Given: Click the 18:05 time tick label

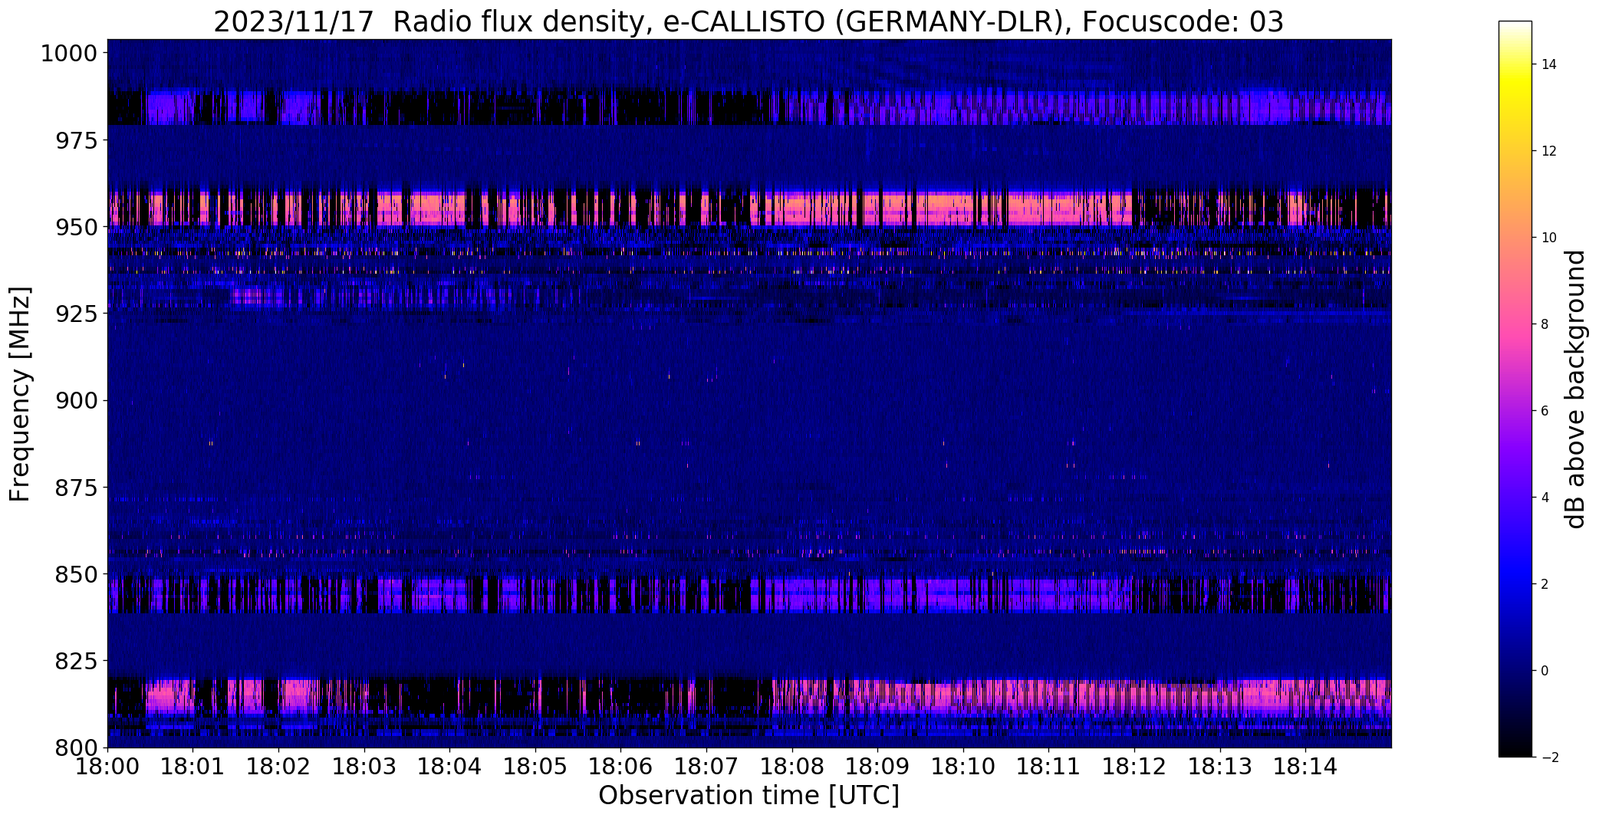Looking at the screenshot, I should click(x=535, y=767).
